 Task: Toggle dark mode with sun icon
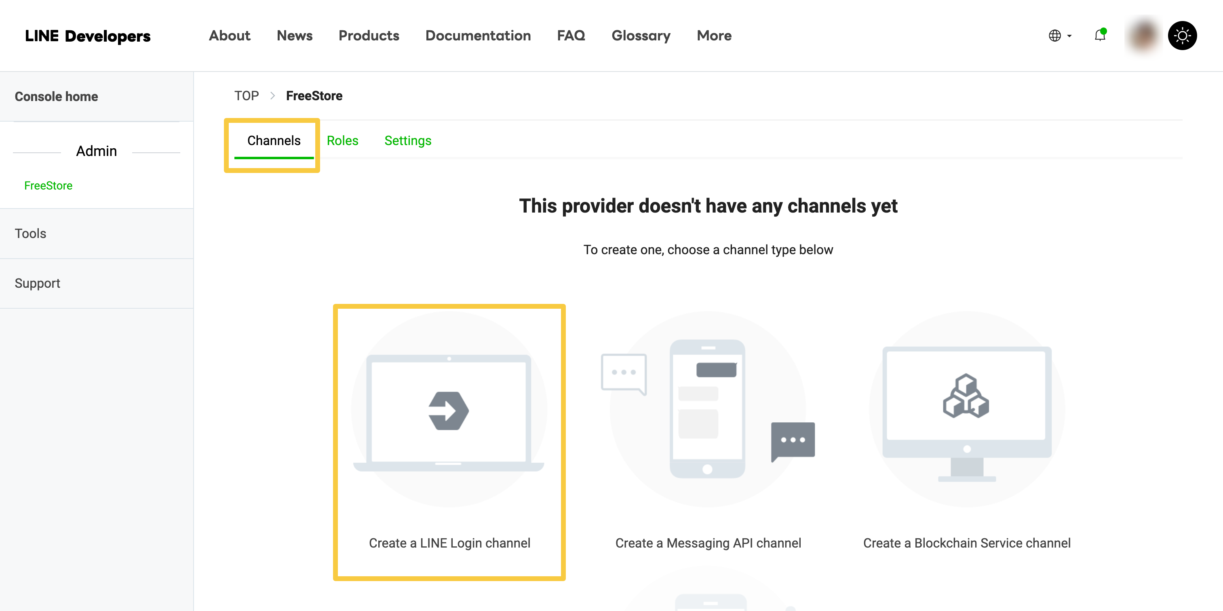(1182, 36)
